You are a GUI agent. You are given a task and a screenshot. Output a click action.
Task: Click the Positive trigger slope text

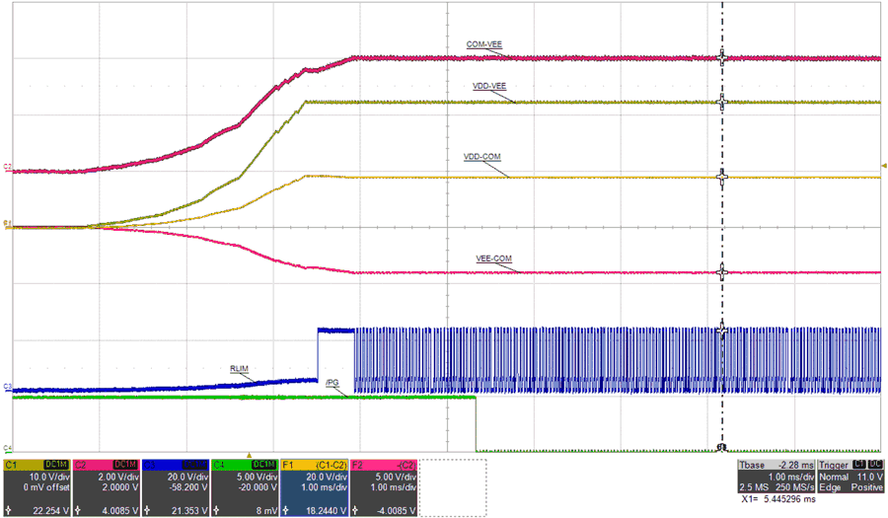(866, 486)
